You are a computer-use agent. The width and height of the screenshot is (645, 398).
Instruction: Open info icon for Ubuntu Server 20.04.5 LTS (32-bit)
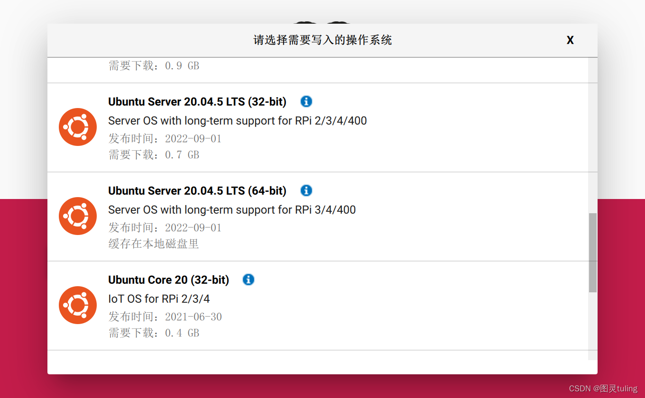[x=306, y=101]
